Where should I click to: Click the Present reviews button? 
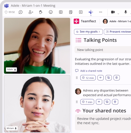[117, 32]
